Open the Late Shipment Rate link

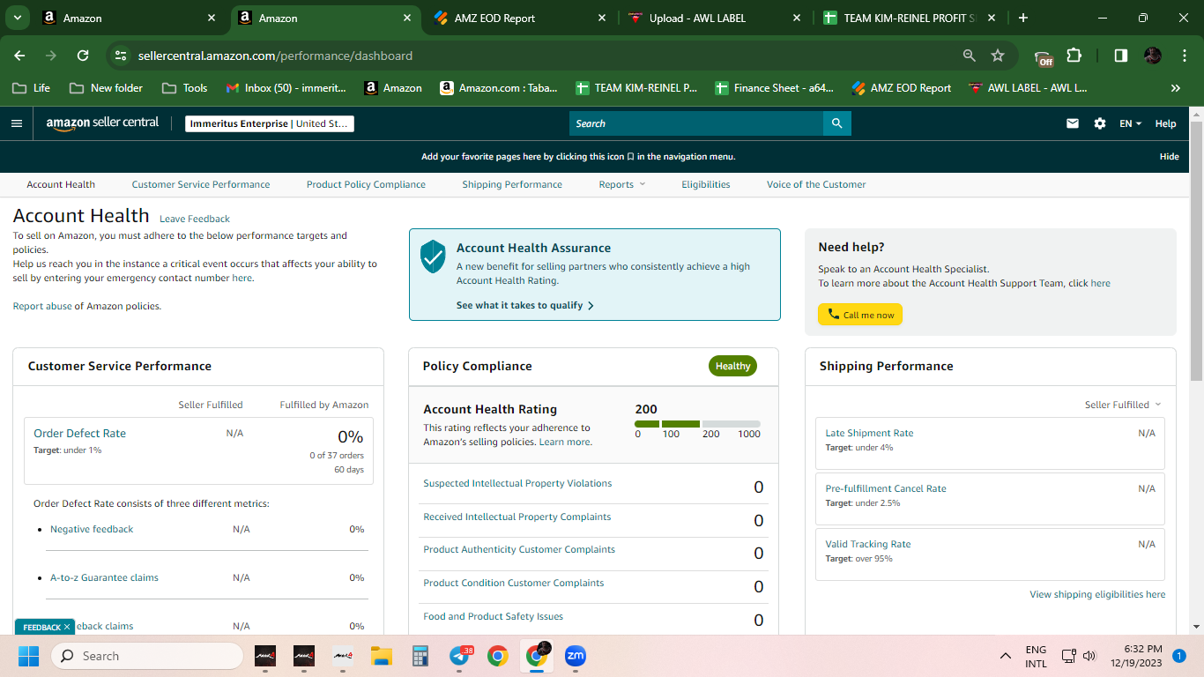coord(869,433)
